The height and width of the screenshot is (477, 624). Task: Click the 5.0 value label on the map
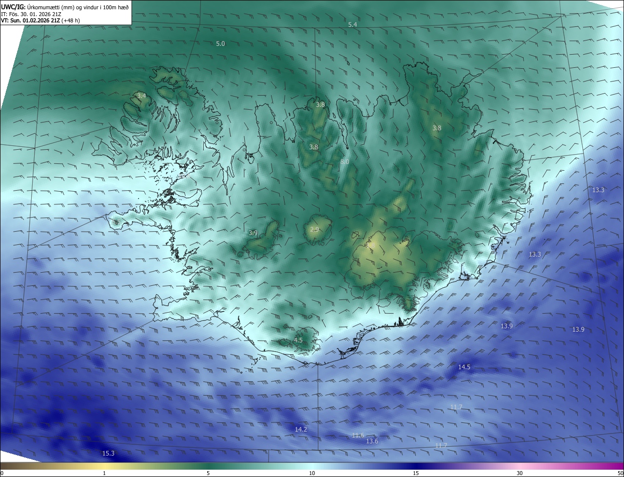220,43
